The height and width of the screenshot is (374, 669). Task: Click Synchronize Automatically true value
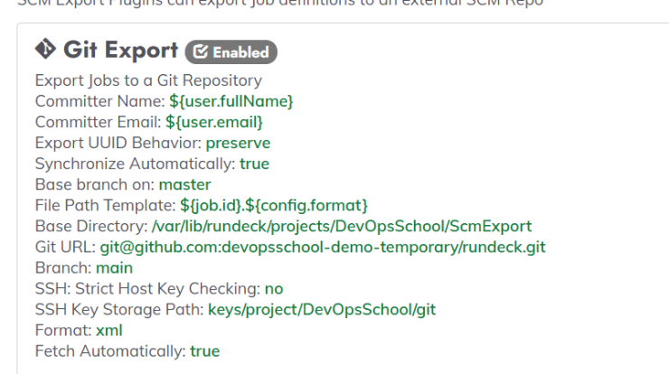coord(254,164)
